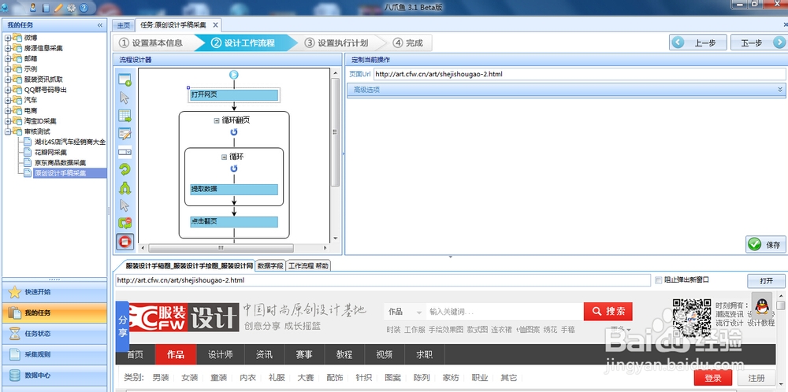Click the 页面Url input field

[579, 74]
